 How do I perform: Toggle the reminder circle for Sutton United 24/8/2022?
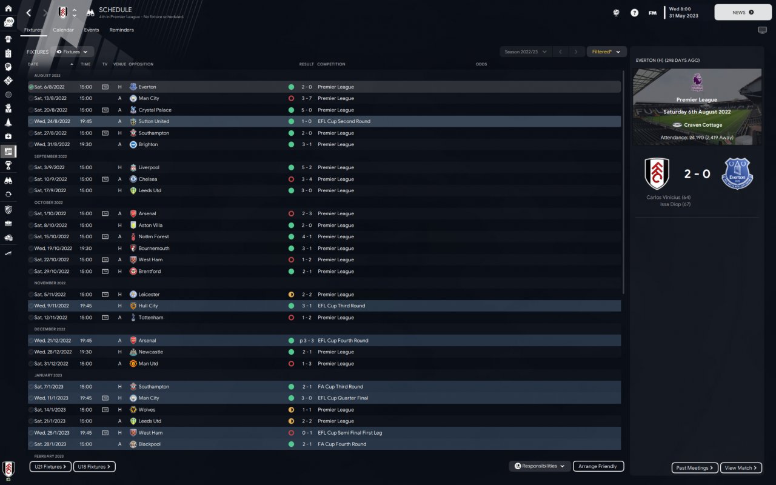31,121
